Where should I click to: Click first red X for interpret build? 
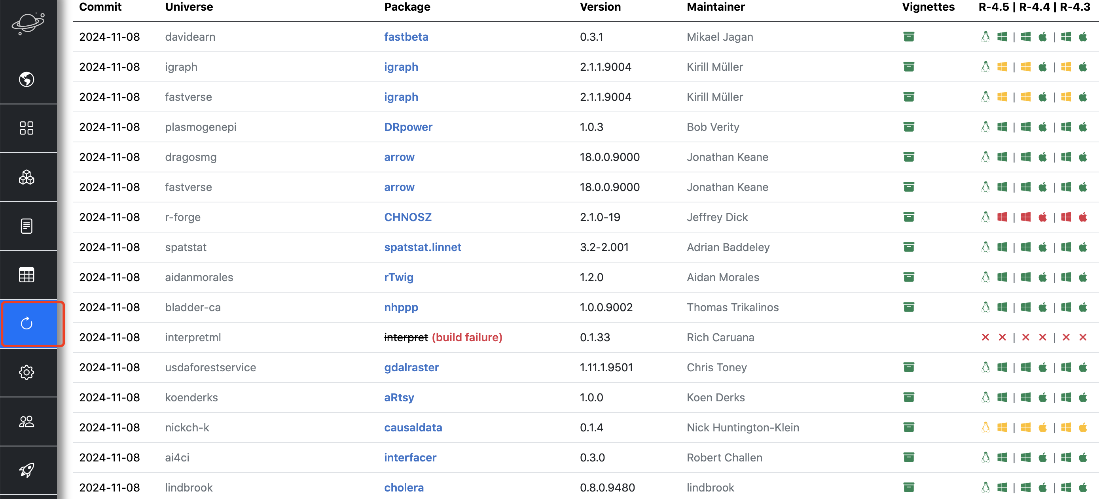[x=985, y=337]
